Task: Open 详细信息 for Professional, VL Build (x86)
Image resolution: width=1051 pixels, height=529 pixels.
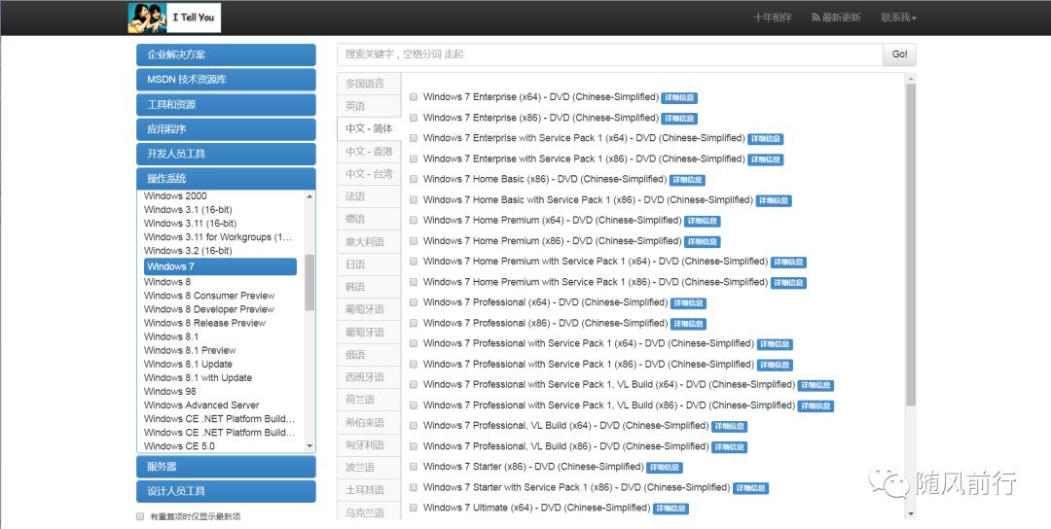Action: [x=729, y=447]
